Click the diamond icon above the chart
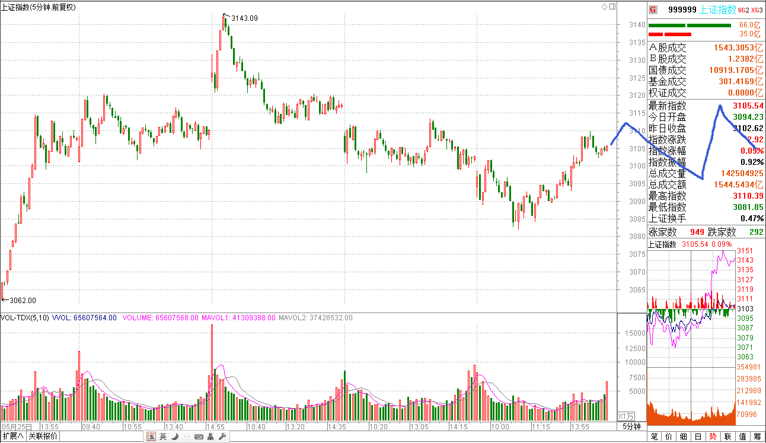 coord(604,7)
